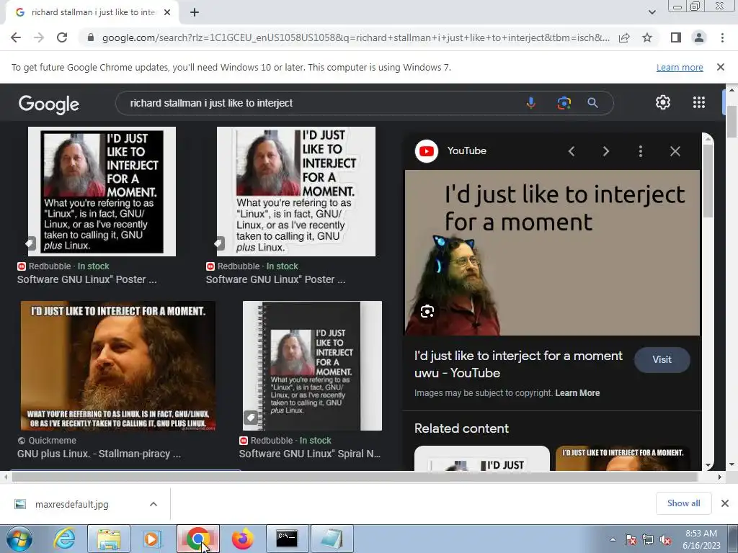738x553 pixels.
Task: Open the Chrome profile avatar
Action: pyautogui.click(x=699, y=37)
